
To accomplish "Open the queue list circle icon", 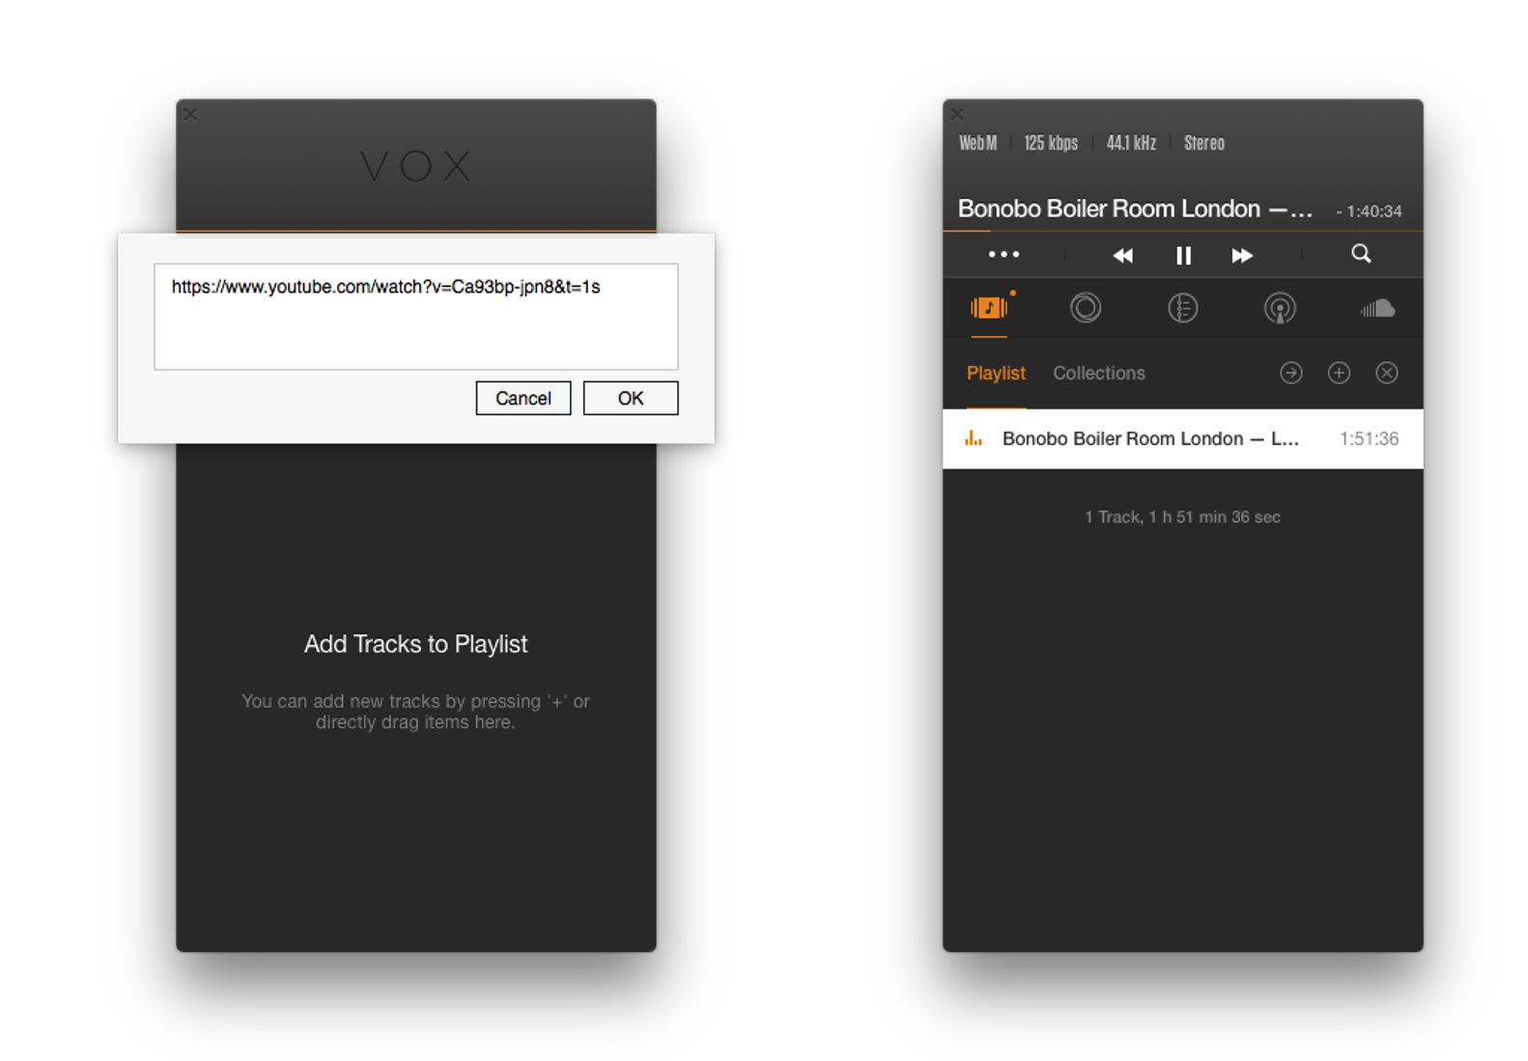I will [1182, 308].
